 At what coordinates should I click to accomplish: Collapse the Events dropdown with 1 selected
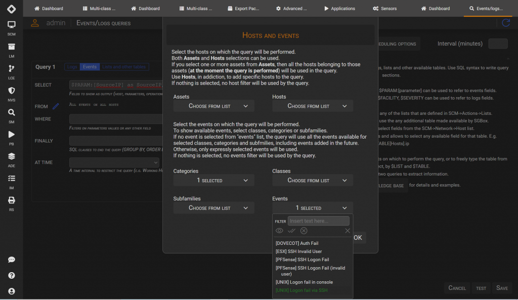point(313,208)
